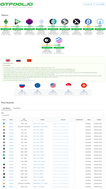Click token icon in block 4240211 row
Viewport: 106px width, 189px height.
4,127
